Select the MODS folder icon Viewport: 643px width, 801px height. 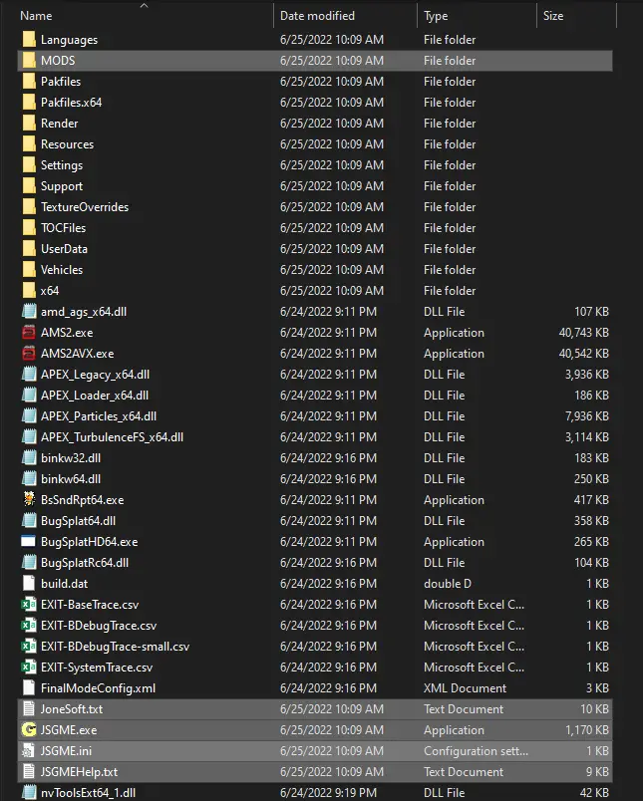[29, 61]
